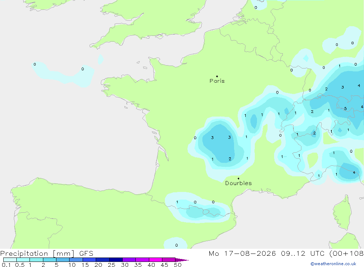Click the '09..12 UTC' time text
364x267 pixels.
[302, 254]
